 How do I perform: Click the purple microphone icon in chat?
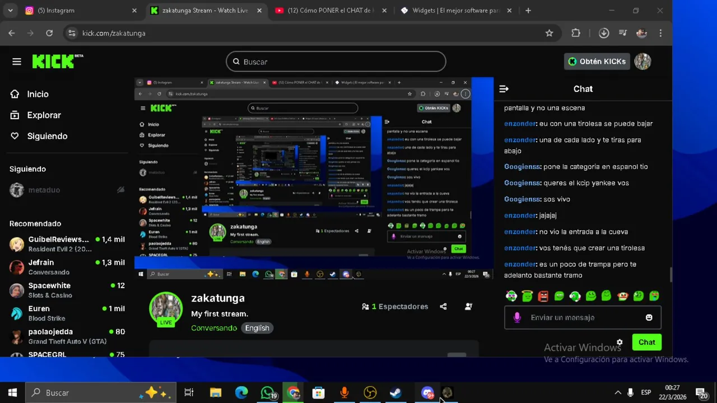(517, 317)
